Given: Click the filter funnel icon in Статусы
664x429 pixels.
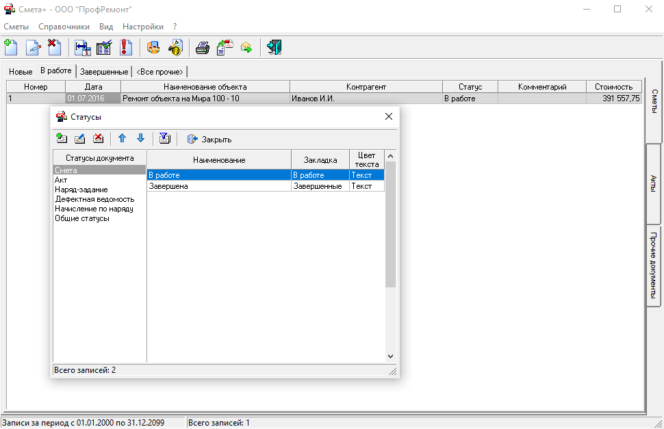Looking at the screenshot, I should click(164, 139).
